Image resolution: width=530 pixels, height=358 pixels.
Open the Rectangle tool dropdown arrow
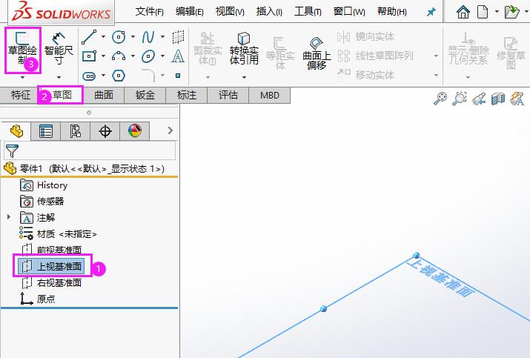[x=103, y=56]
